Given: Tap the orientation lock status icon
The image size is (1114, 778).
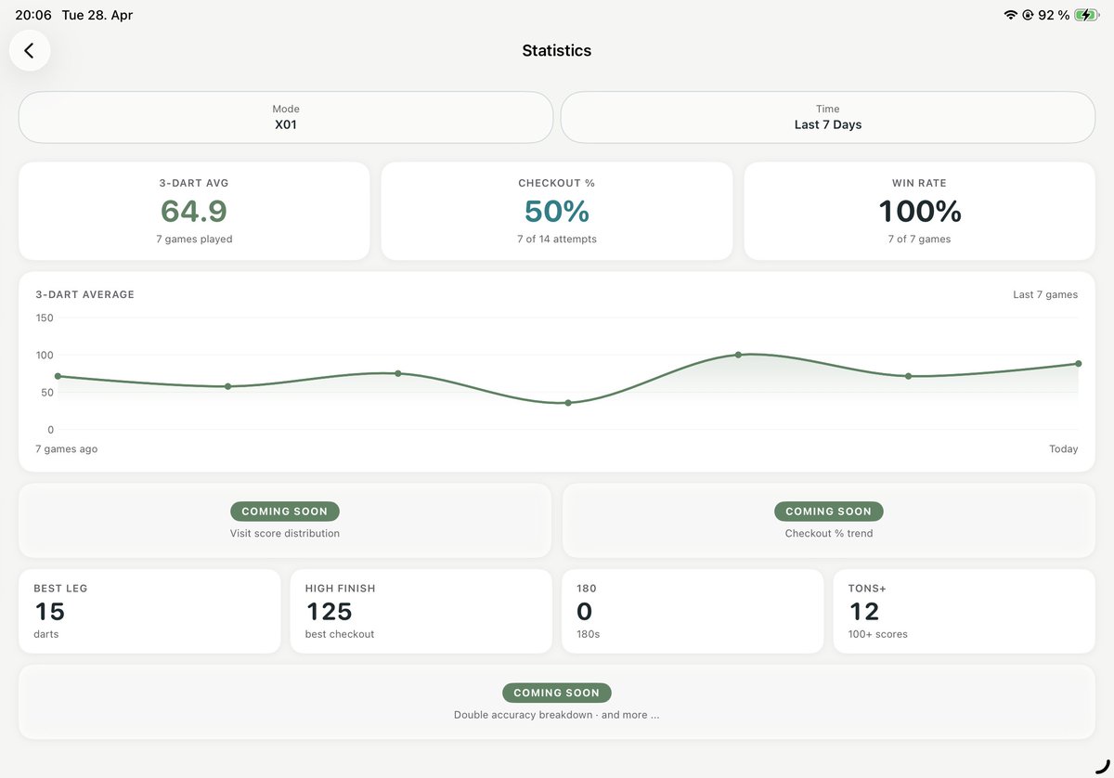Looking at the screenshot, I should pos(1028,15).
